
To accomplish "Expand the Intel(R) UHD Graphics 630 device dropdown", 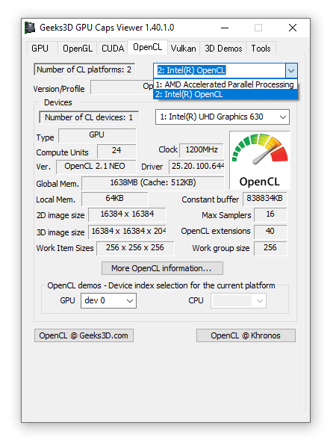I will (223, 117).
